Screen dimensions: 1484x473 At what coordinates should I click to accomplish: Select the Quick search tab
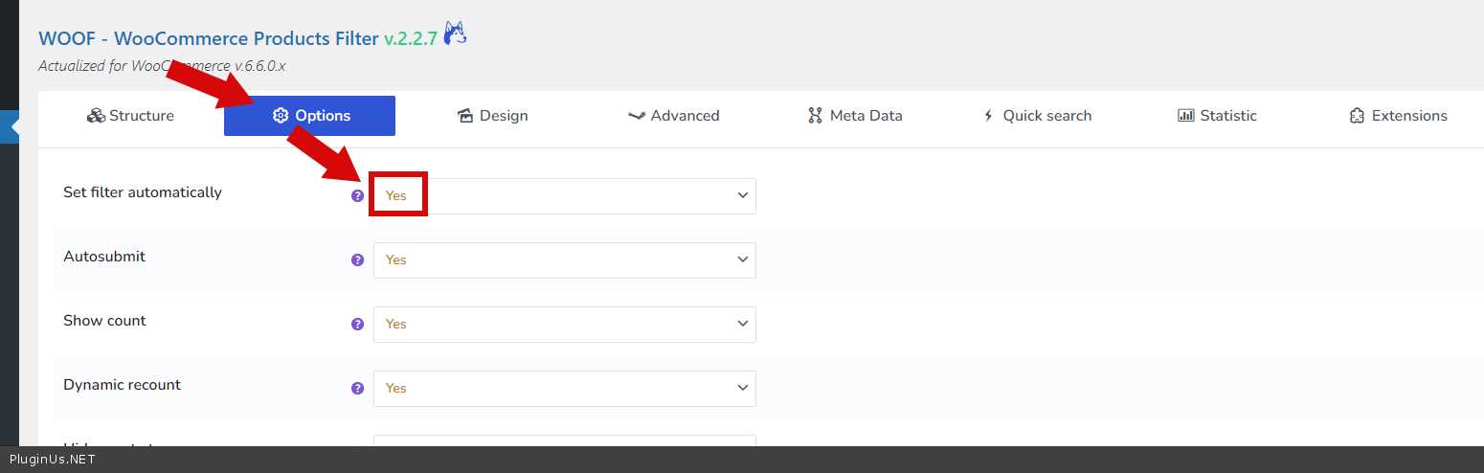pyautogui.click(x=1037, y=116)
